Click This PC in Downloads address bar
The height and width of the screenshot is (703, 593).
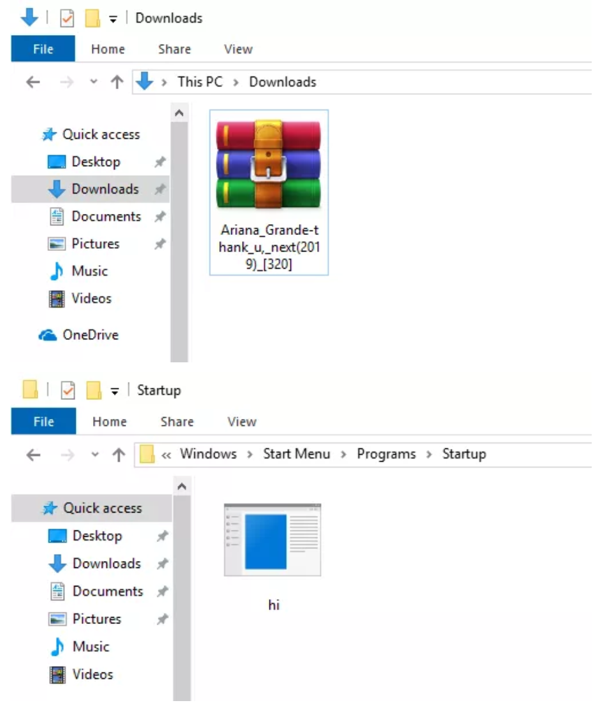(x=200, y=82)
